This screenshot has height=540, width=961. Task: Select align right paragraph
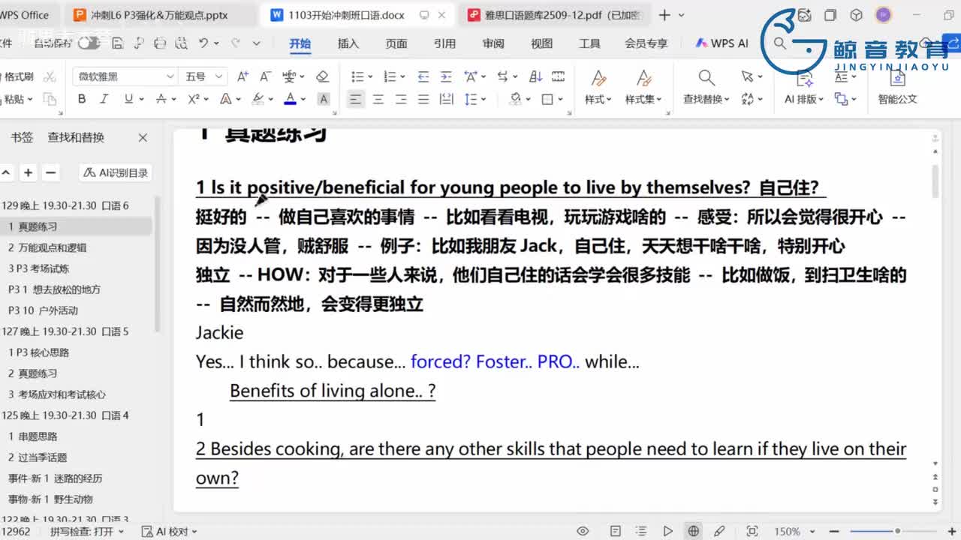[x=401, y=99]
